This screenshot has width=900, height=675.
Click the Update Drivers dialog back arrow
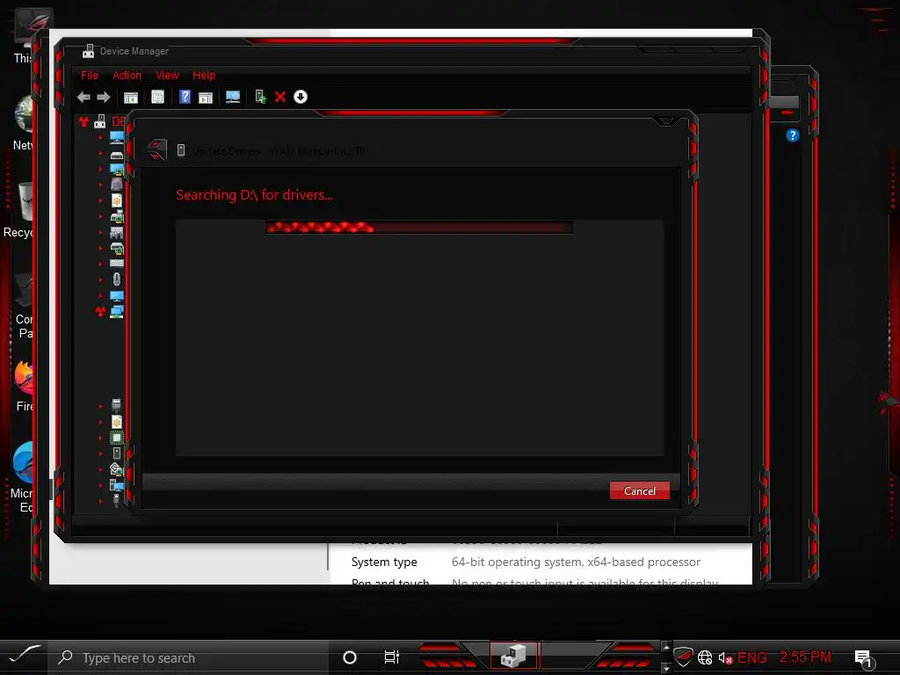[157, 150]
